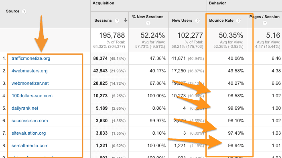Select average new sessions 52.24%
282x158 pixels.
(152, 35)
